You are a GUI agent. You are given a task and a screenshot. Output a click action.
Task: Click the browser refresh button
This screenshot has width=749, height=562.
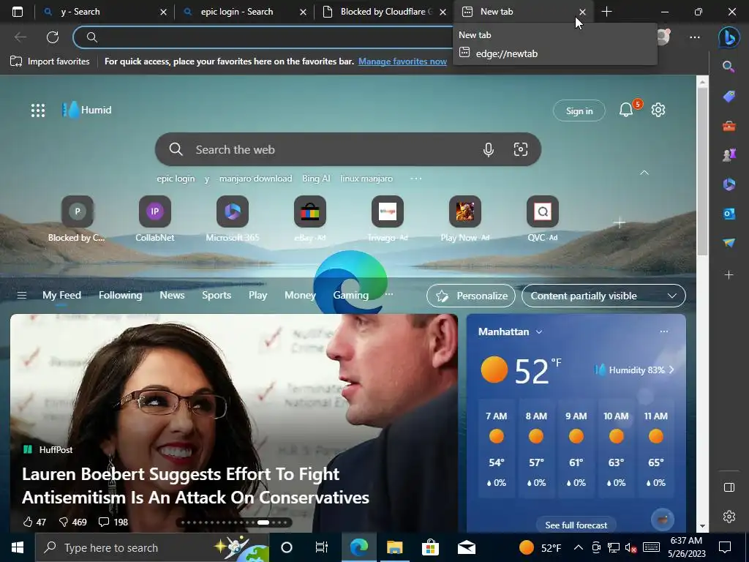coord(53,37)
